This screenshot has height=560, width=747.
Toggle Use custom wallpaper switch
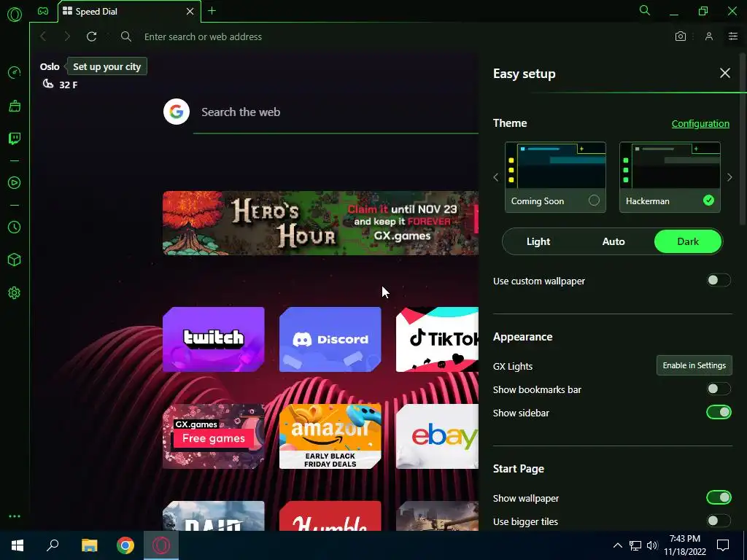point(719,281)
